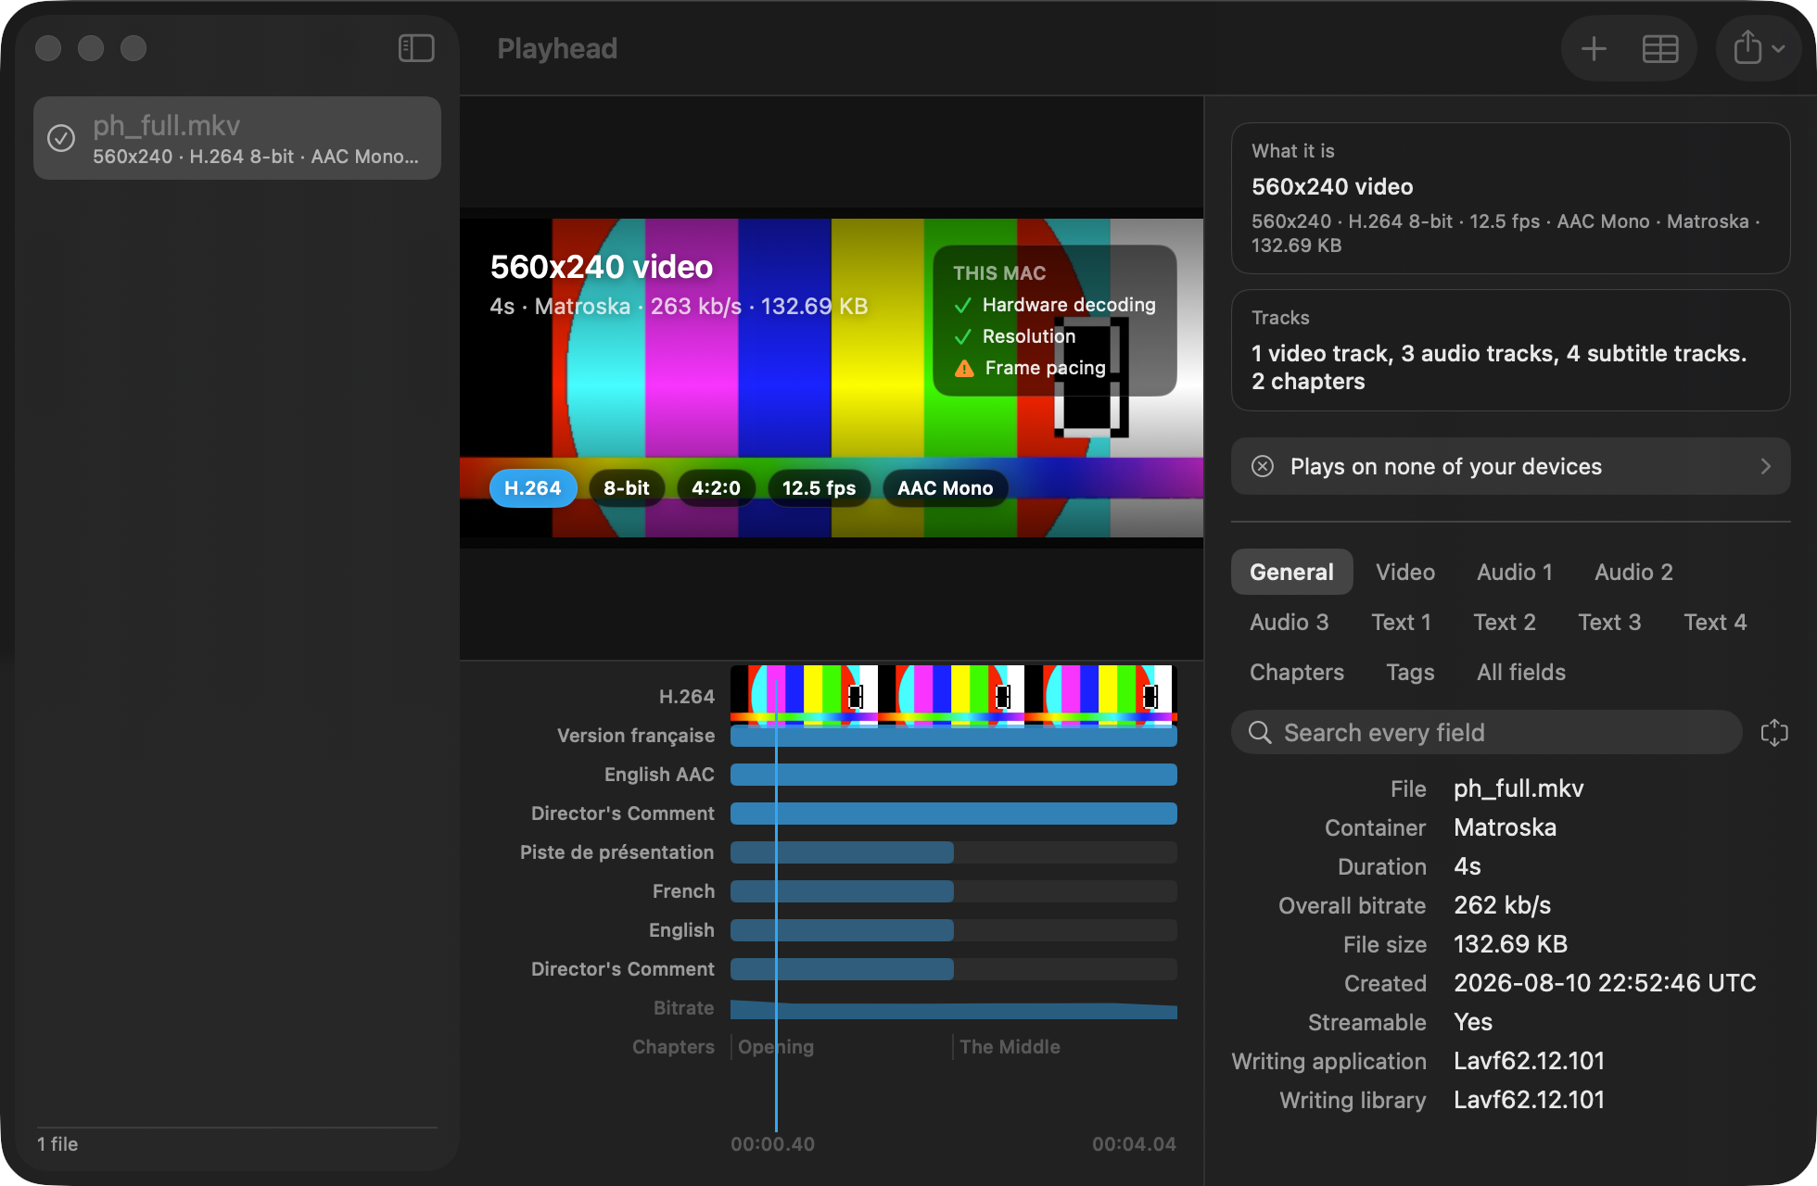Click the plus add-file icon
Screen dimensions: 1817x1186
click(x=1594, y=48)
